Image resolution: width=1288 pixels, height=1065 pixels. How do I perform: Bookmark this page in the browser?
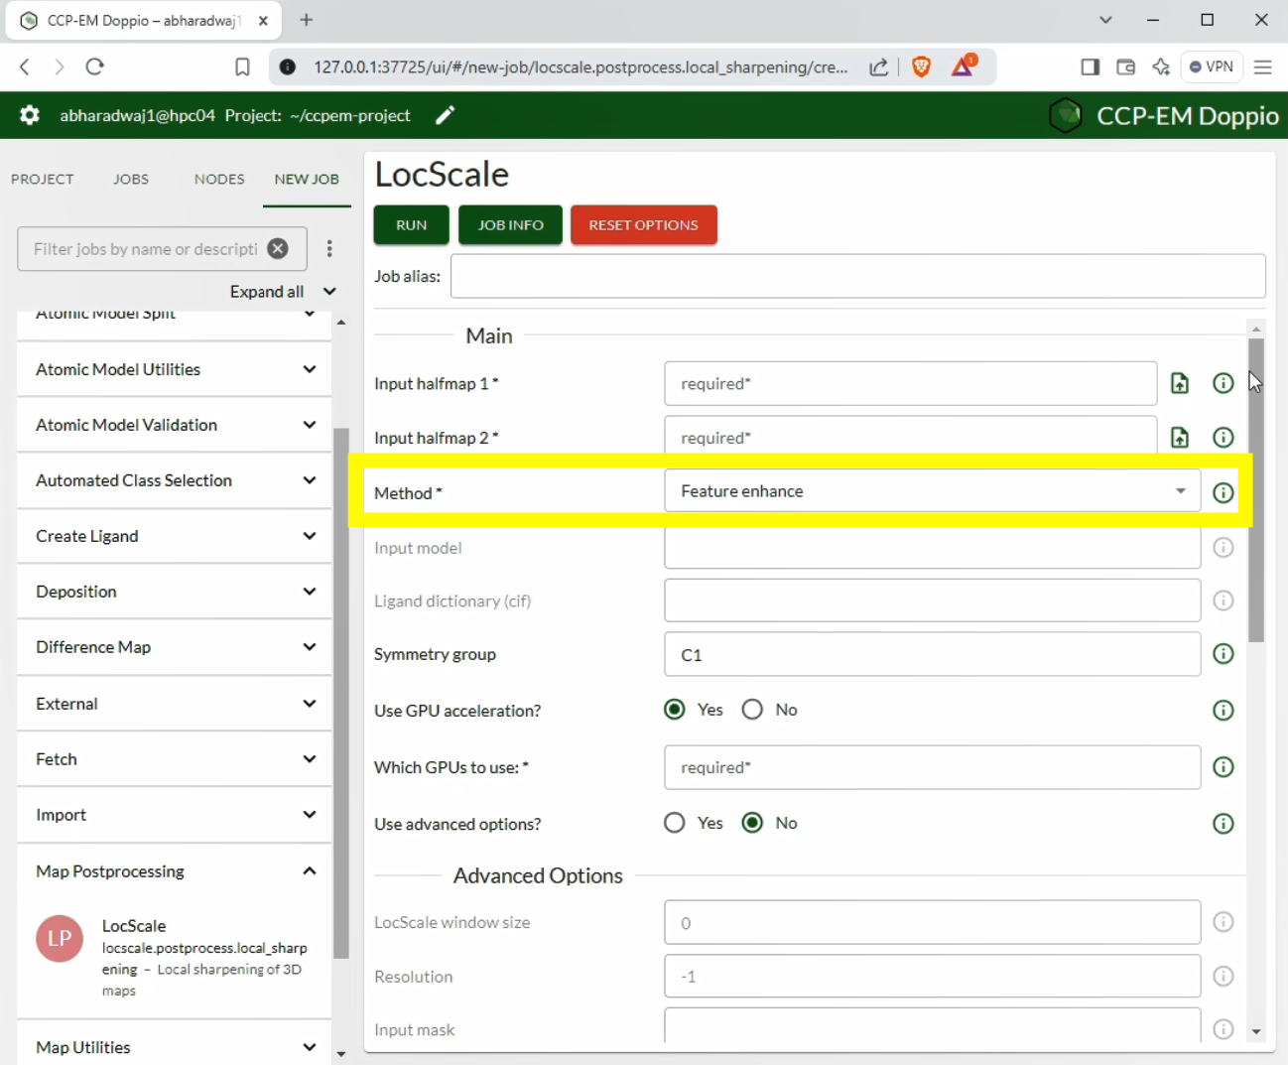point(242,67)
